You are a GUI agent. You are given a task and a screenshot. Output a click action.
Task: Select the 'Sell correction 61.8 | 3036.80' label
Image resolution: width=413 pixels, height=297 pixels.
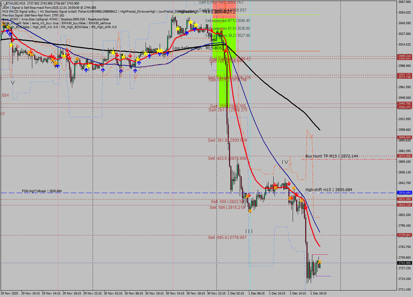pyautogui.click(x=227, y=28)
